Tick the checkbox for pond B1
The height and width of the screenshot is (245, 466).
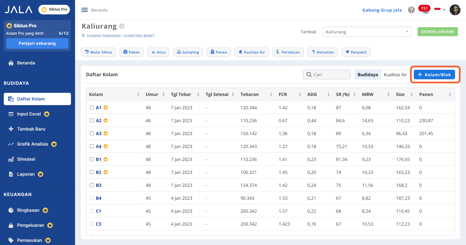(x=91, y=159)
